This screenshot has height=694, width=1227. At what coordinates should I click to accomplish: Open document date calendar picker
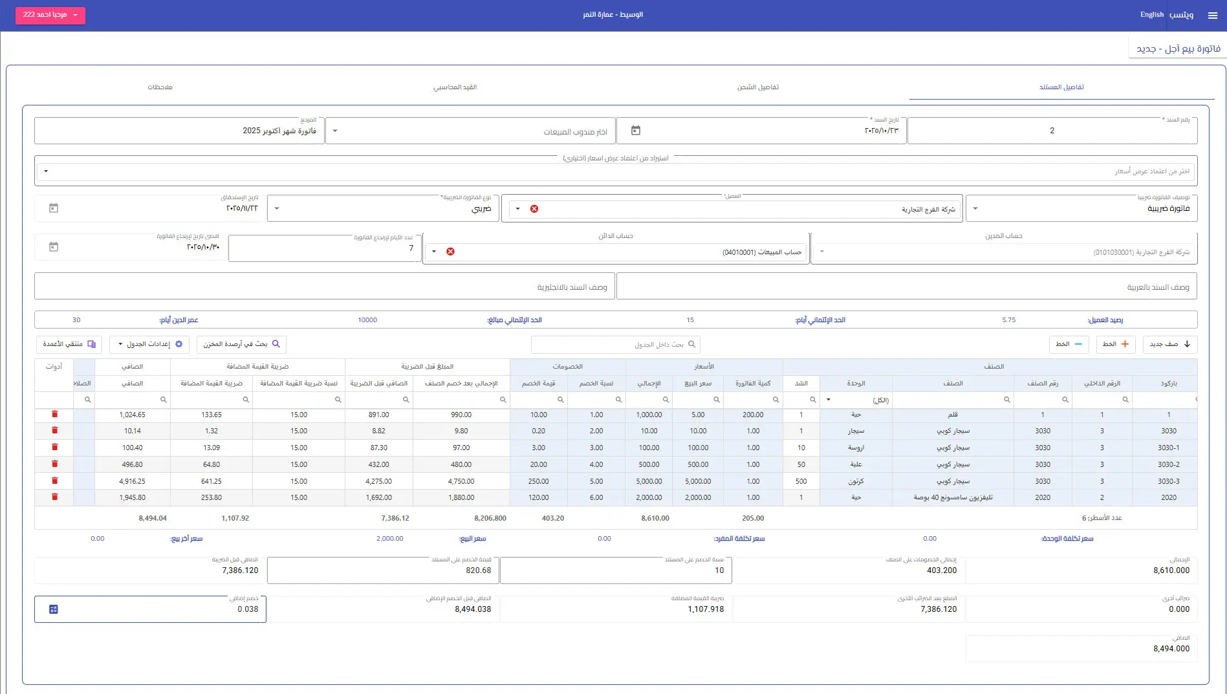tap(635, 131)
